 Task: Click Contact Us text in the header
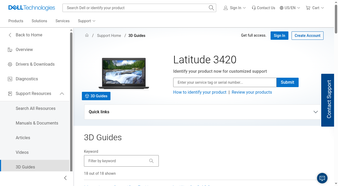[x=266, y=8]
